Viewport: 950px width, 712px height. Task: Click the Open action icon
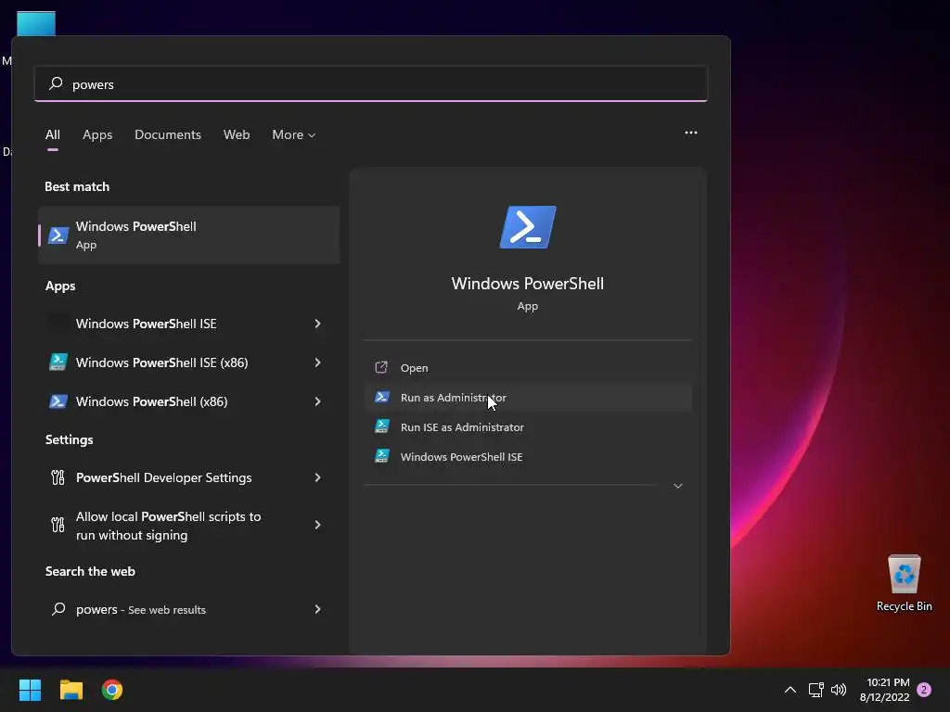[x=381, y=367]
